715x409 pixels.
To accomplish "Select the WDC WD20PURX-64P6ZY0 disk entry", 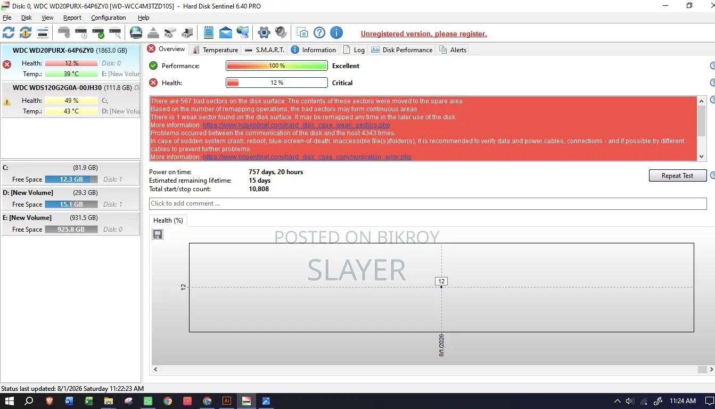I will 71,62.
